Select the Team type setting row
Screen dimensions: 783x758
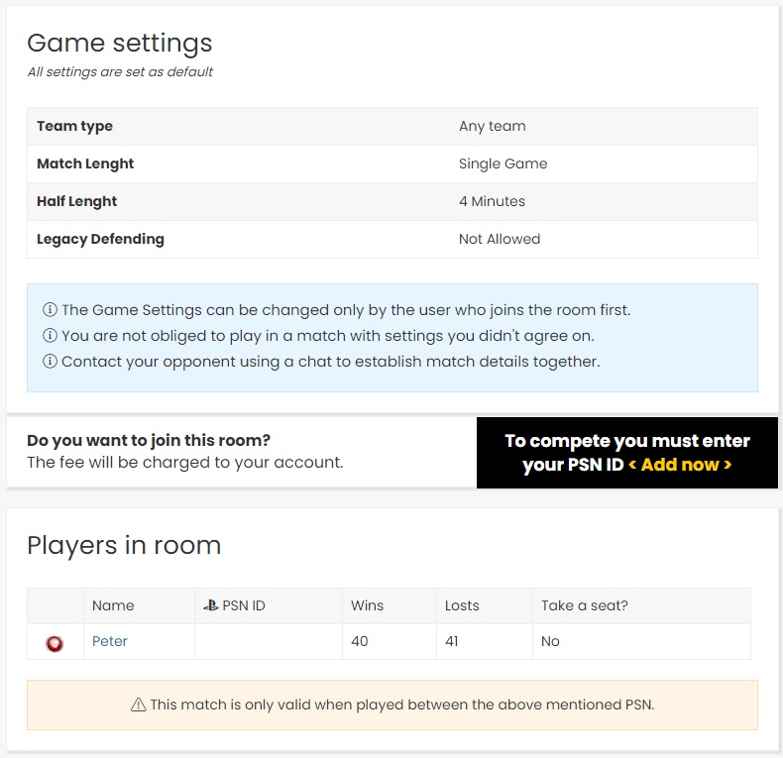392,127
